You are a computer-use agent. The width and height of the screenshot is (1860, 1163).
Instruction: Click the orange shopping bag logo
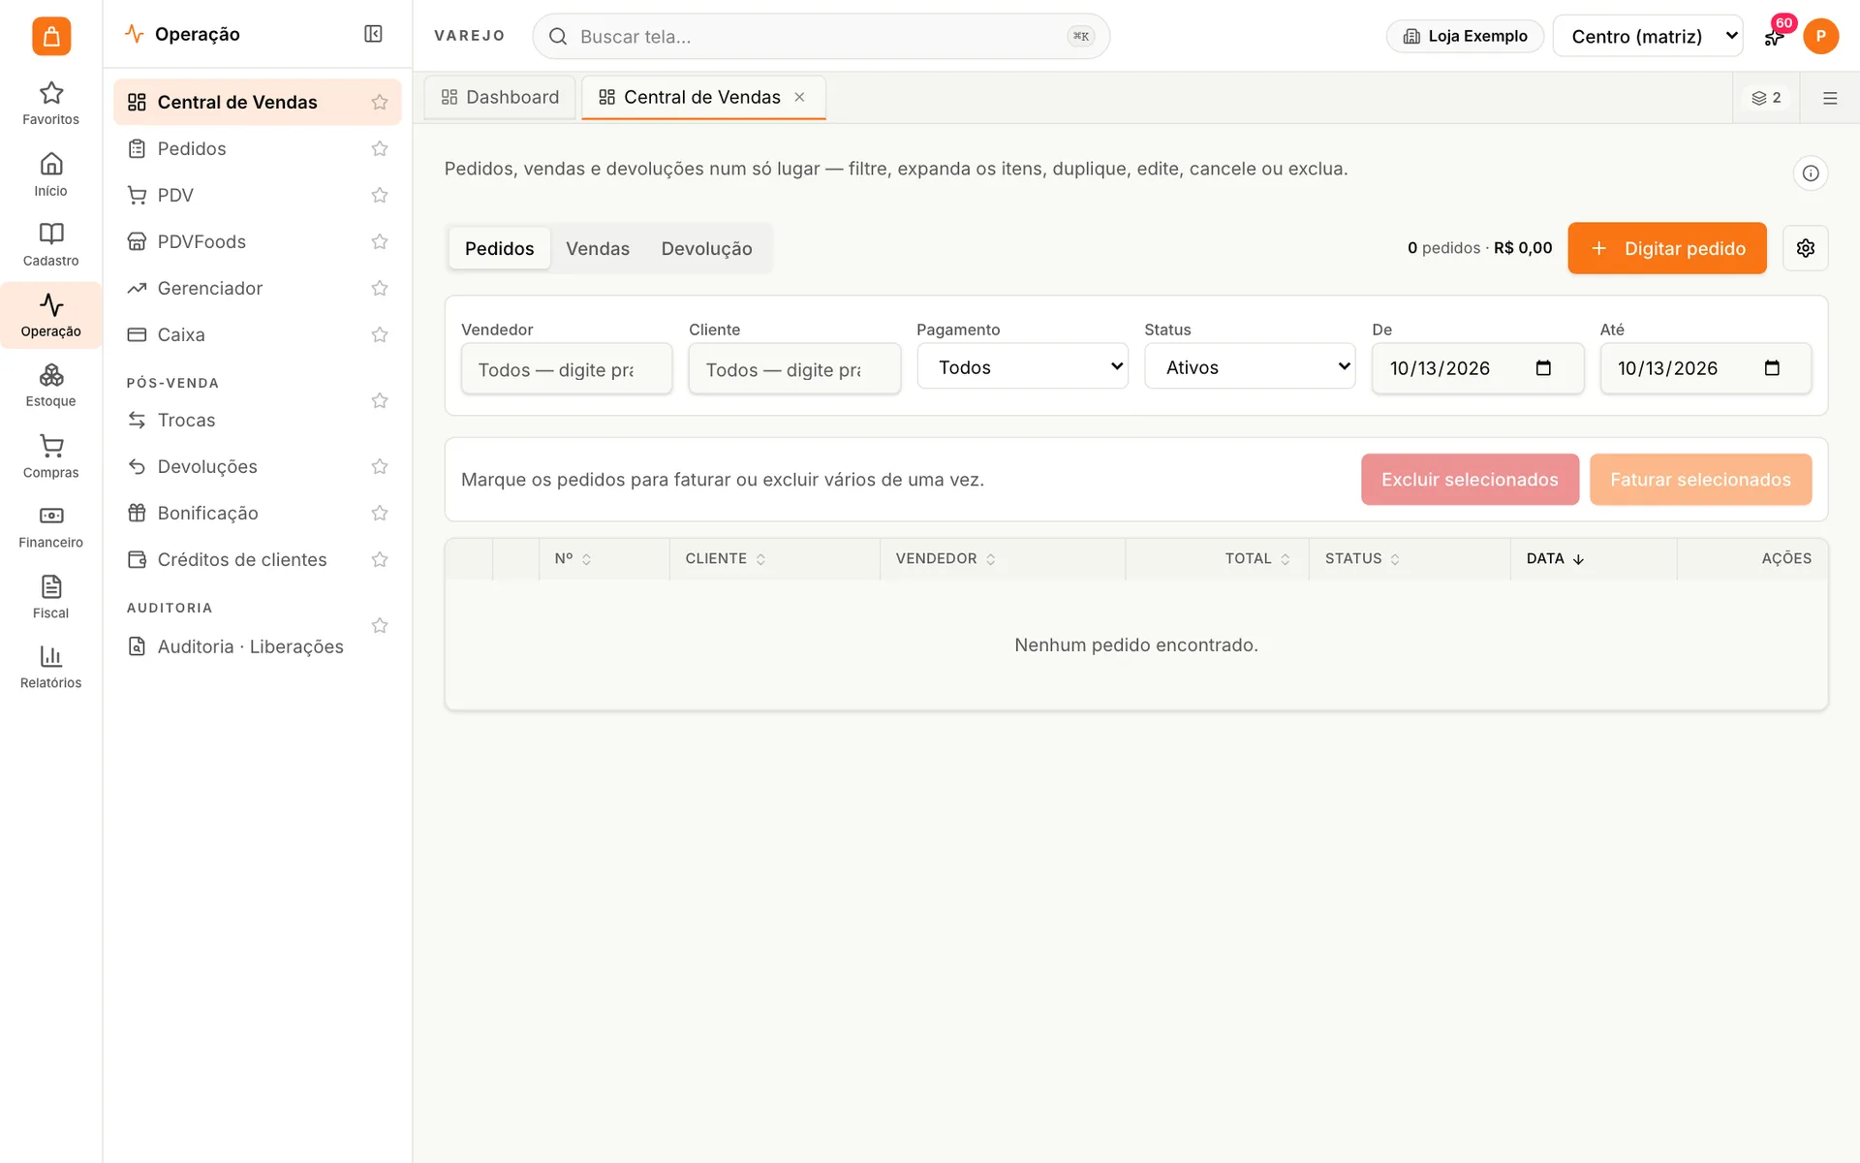pyautogui.click(x=51, y=36)
